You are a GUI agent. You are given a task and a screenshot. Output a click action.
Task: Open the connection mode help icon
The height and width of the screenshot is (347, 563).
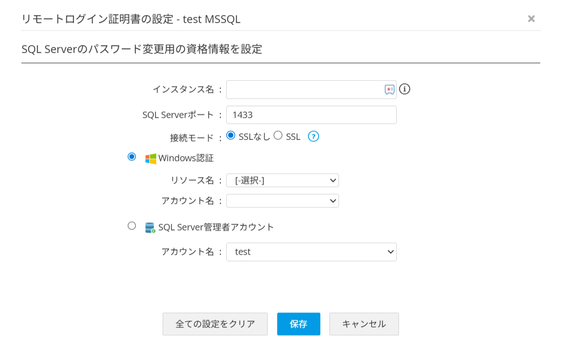[x=314, y=136]
